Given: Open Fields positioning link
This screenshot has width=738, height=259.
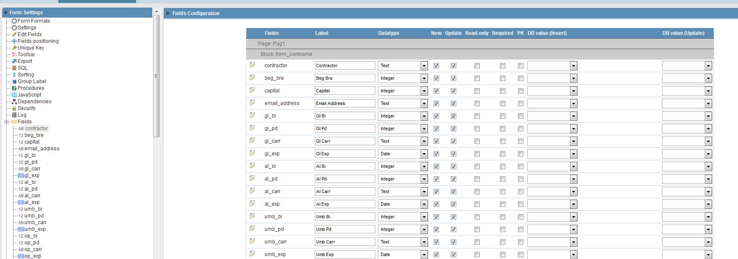Looking at the screenshot, I should 38,41.
